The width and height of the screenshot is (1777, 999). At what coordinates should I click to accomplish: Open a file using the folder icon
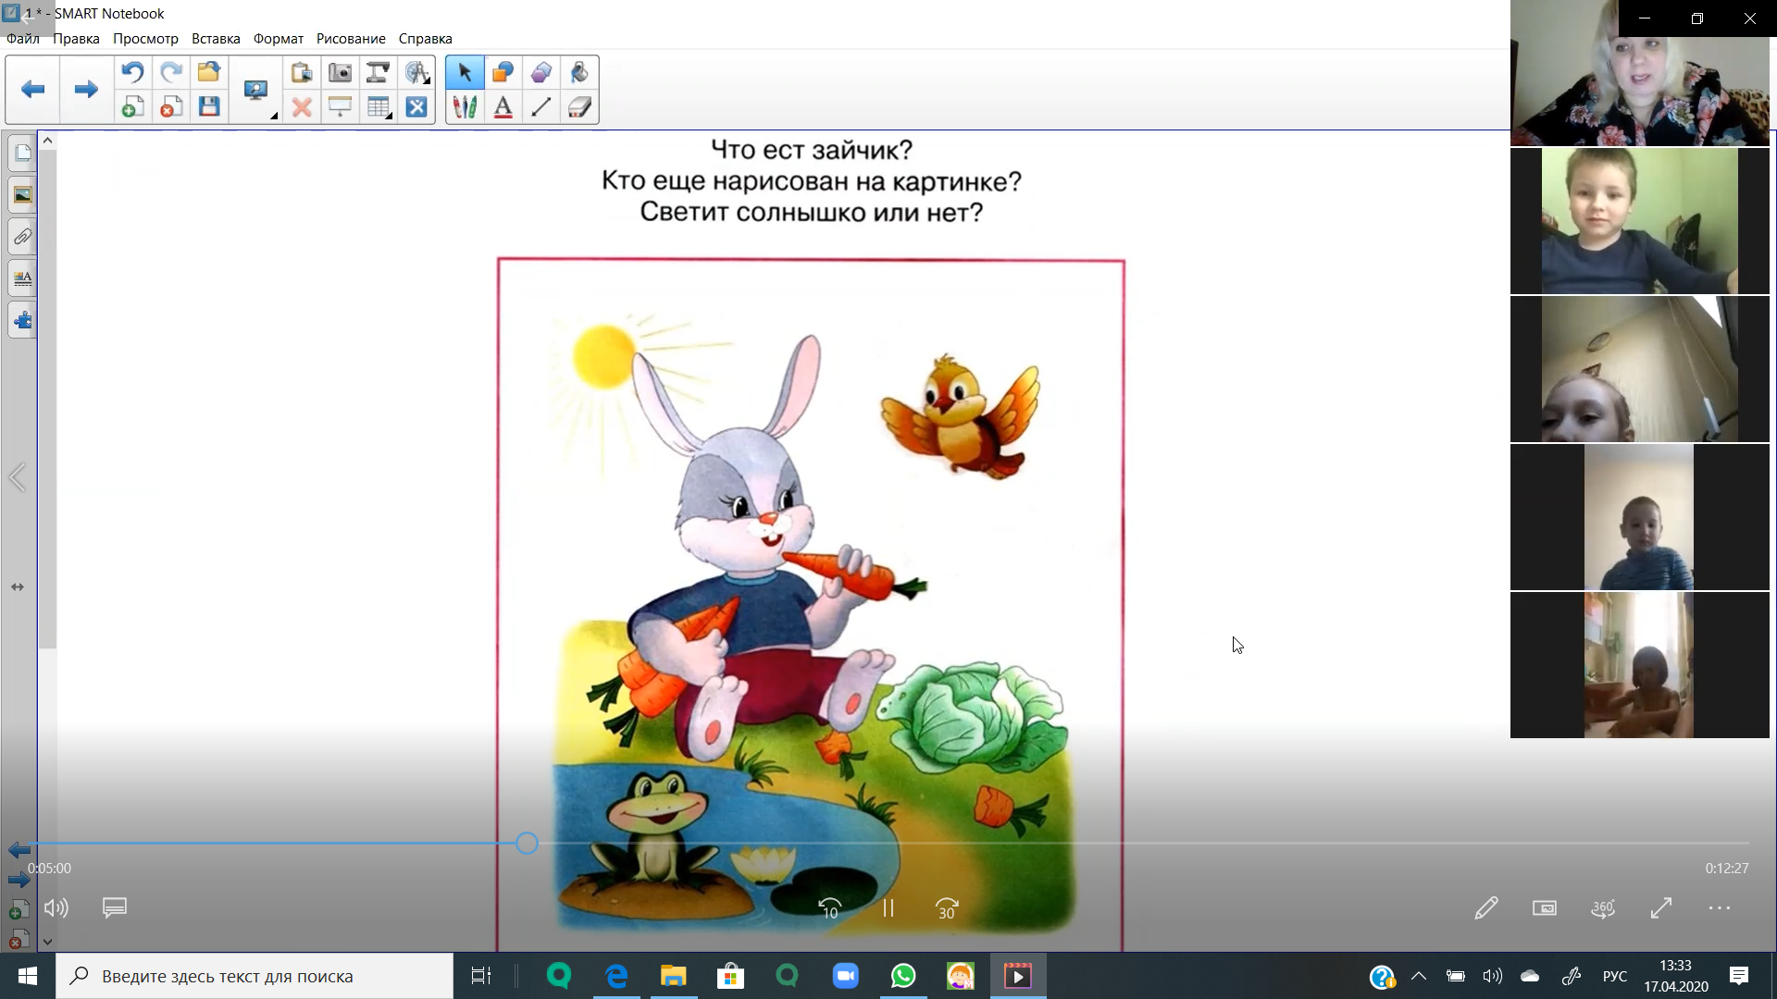tap(209, 72)
